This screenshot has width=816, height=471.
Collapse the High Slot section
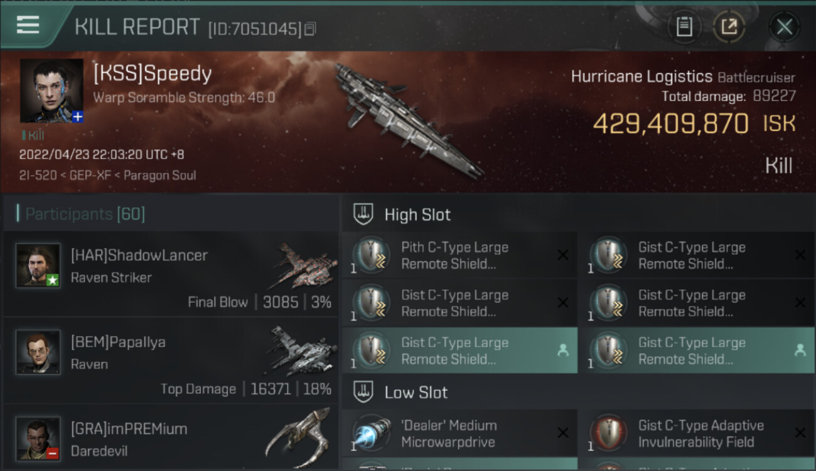point(579,215)
